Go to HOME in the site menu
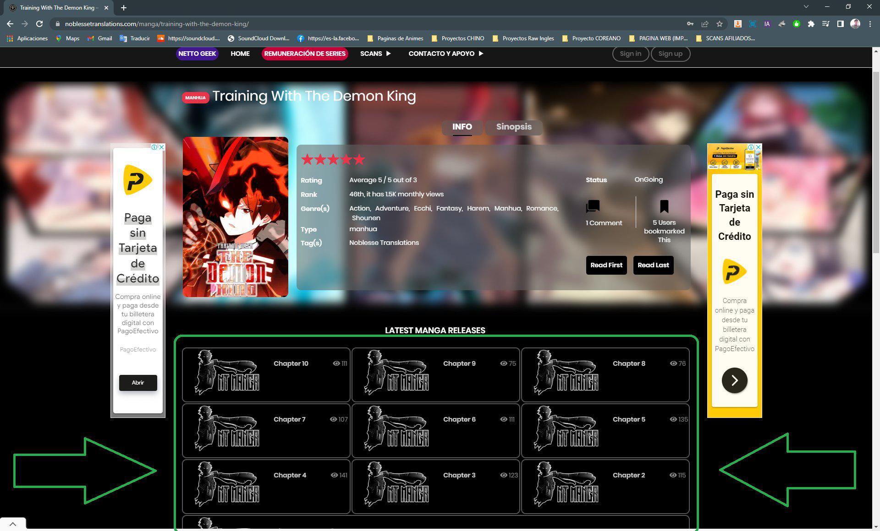880x531 pixels. point(240,54)
